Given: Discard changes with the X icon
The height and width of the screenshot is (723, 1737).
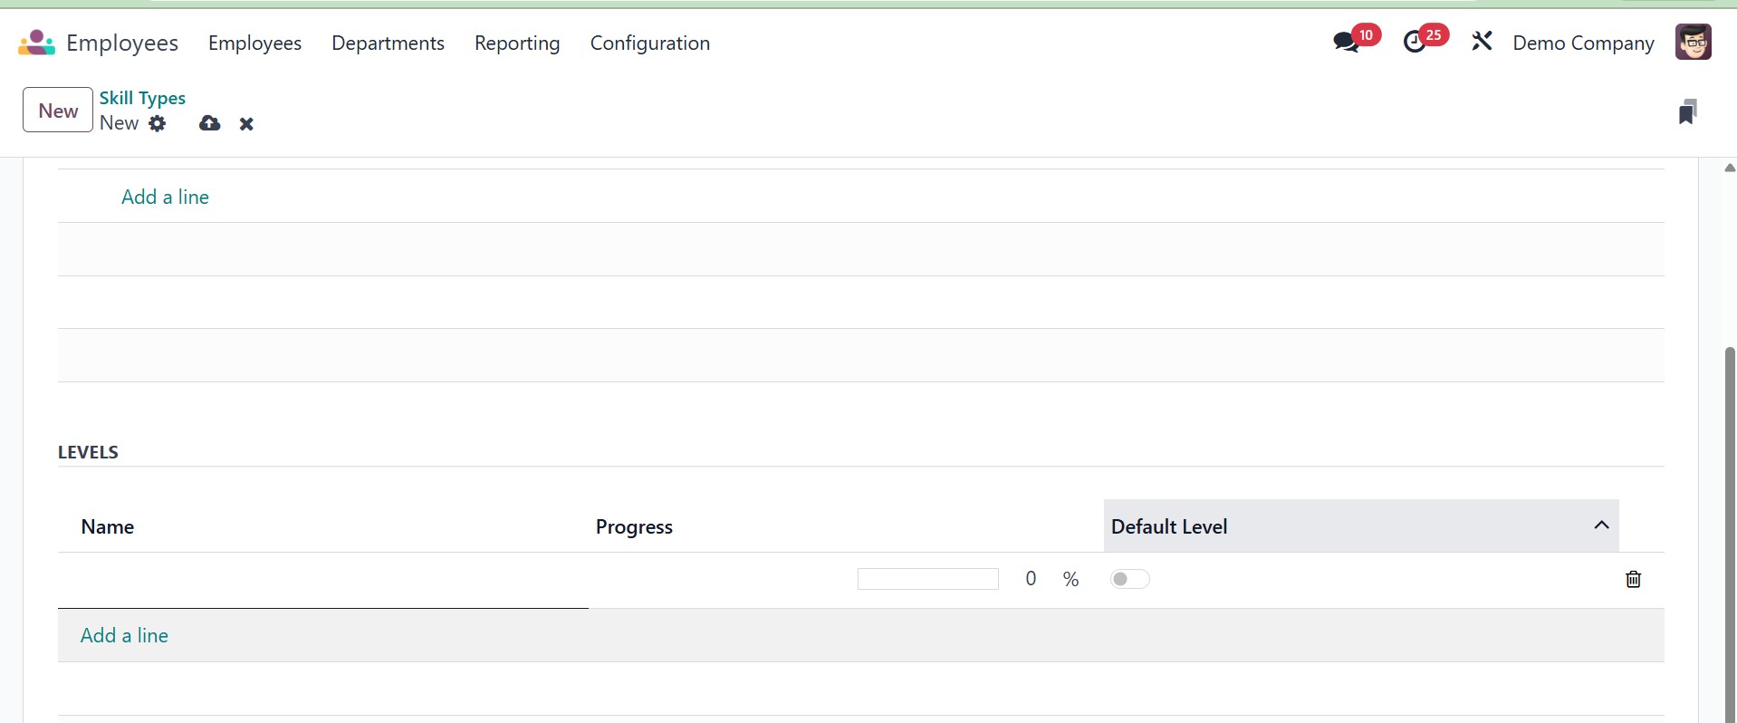Looking at the screenshot, I should tap(246, 124).
